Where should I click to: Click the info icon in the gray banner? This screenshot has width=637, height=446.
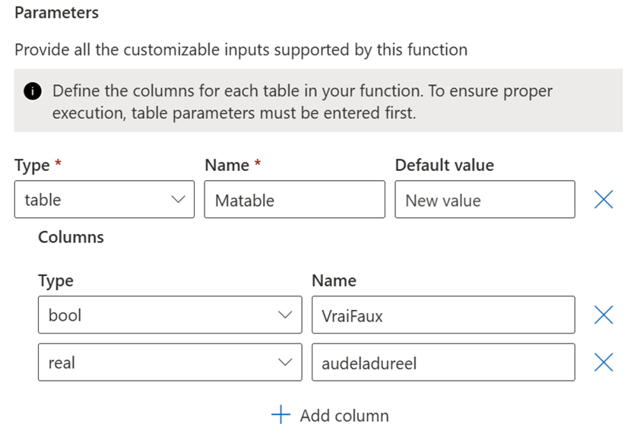pos(33,91)
